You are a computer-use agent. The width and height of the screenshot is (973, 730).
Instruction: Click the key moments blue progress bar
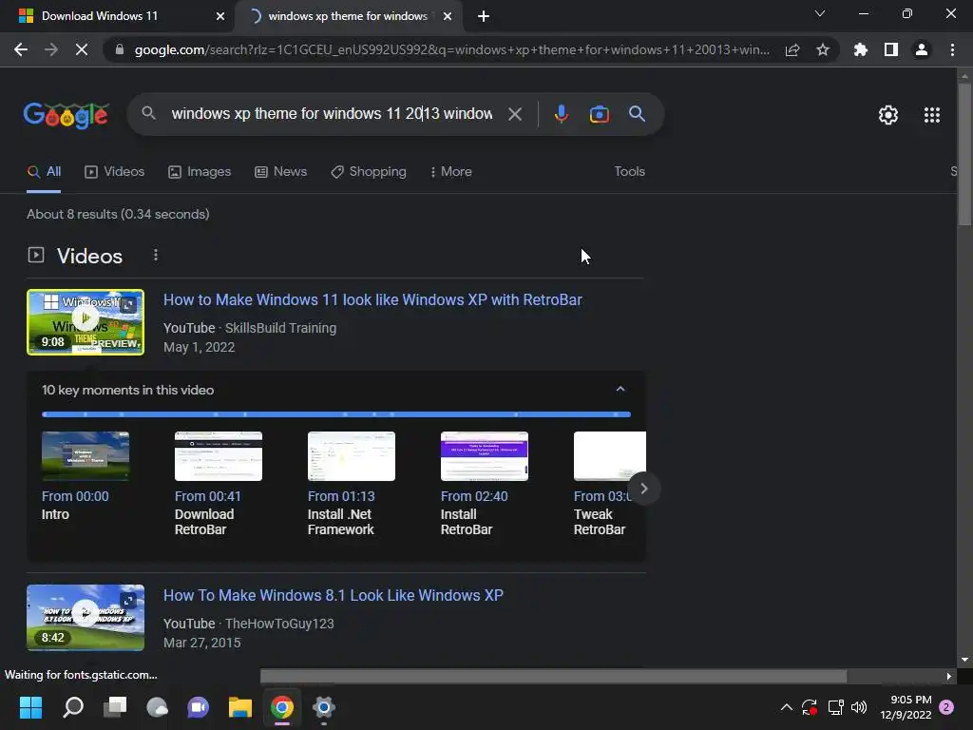pos(336,414)
